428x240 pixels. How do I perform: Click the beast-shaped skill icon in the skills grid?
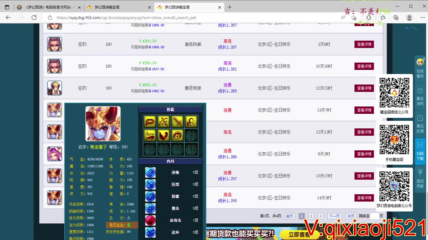(x=150, y=136)
